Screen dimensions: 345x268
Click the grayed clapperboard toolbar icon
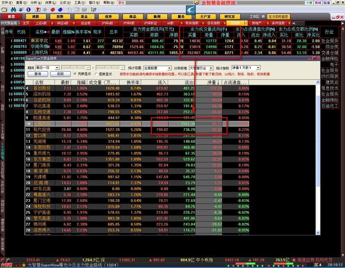point(84,9)
